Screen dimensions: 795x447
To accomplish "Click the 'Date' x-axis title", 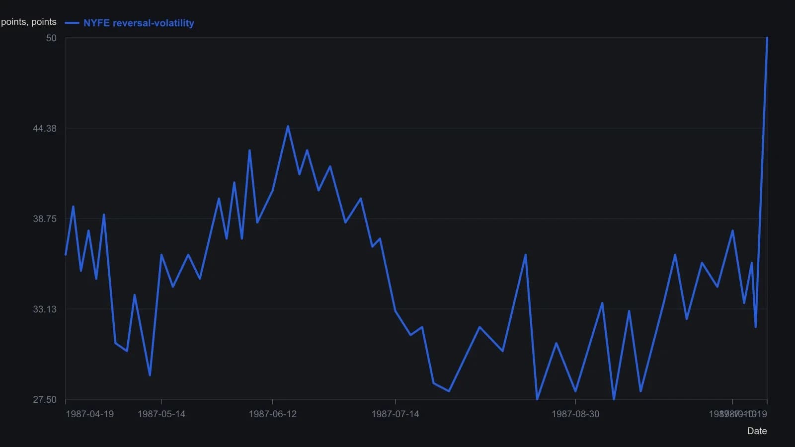I will [757, 431].
